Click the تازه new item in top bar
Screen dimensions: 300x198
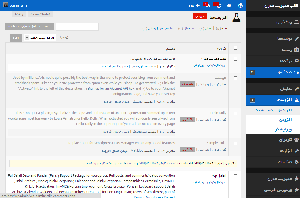(x=194, y=5)
